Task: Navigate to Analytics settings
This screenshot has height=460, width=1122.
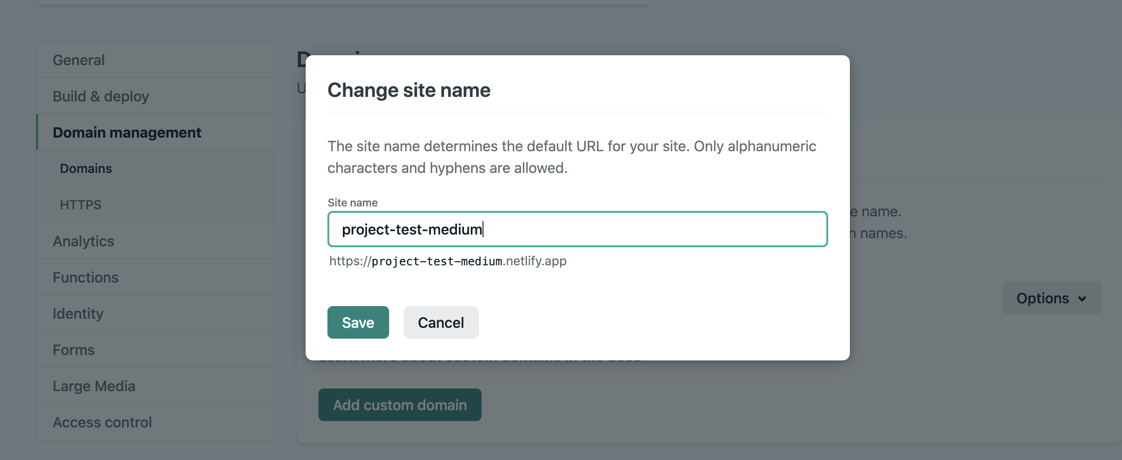Action: 83,241
